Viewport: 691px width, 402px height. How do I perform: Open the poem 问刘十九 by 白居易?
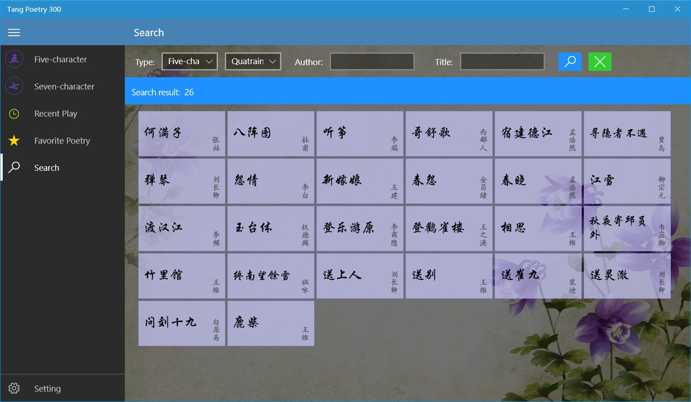click(182, 323)
